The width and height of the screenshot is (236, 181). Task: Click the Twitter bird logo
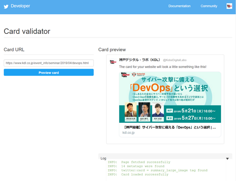(6, 7)
